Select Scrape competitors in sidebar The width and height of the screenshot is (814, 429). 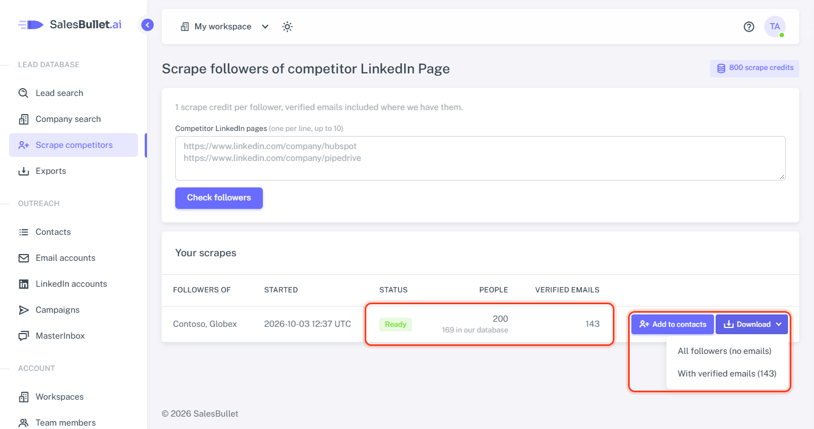pyautogui.click(x=73, y=145)
